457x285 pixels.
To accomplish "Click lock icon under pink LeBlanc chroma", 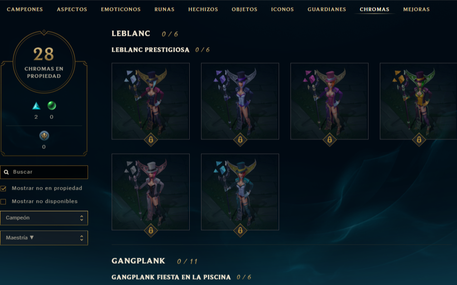I will pos(329,140).
